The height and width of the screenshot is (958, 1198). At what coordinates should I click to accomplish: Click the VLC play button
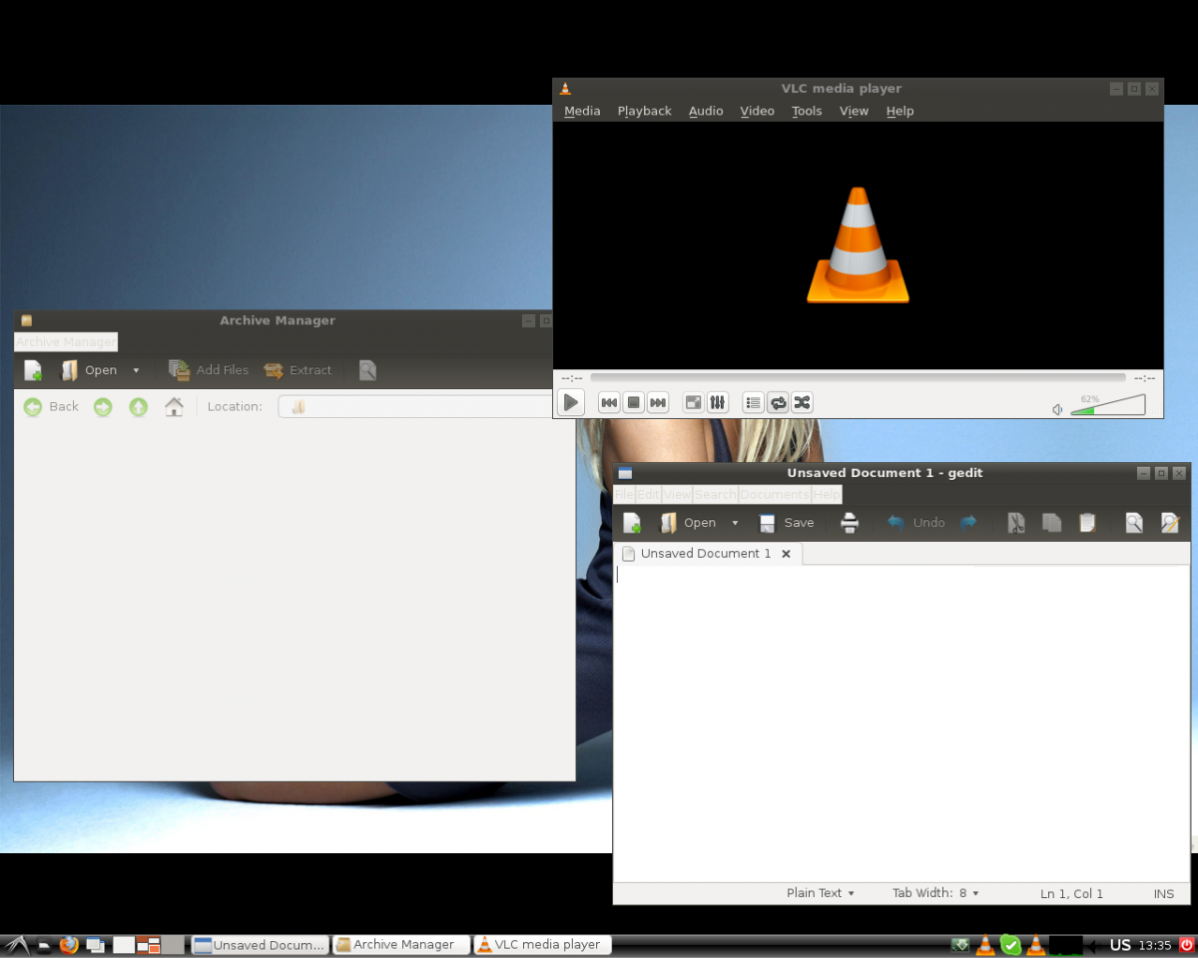(x=570, y=402)
